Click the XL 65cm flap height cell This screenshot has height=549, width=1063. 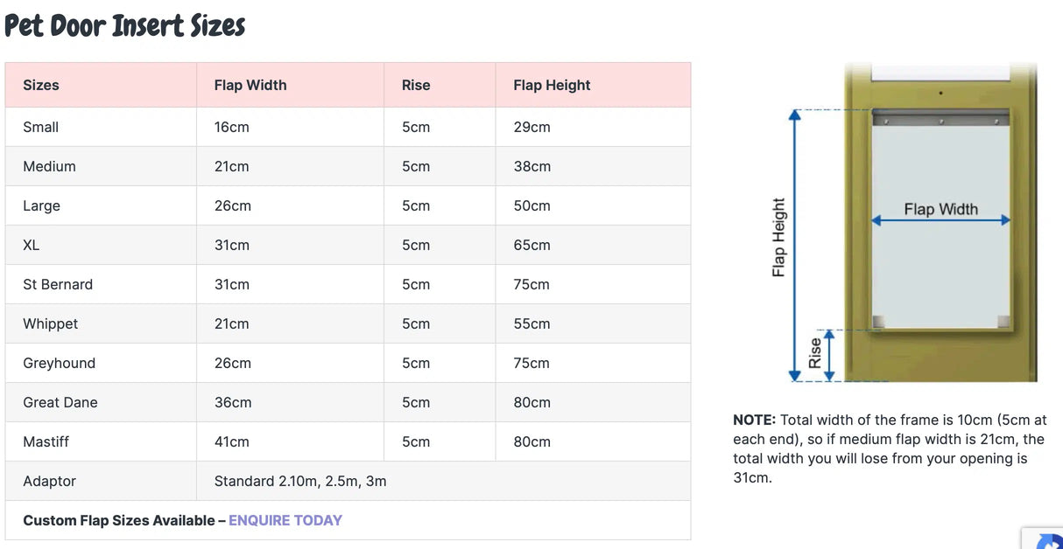(531, 245)
